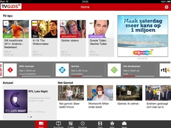Tap the channel badge on the WK kwalificatie card
Image resolution: width=171 pixels, height=128 pixels.
pos(6,23)
